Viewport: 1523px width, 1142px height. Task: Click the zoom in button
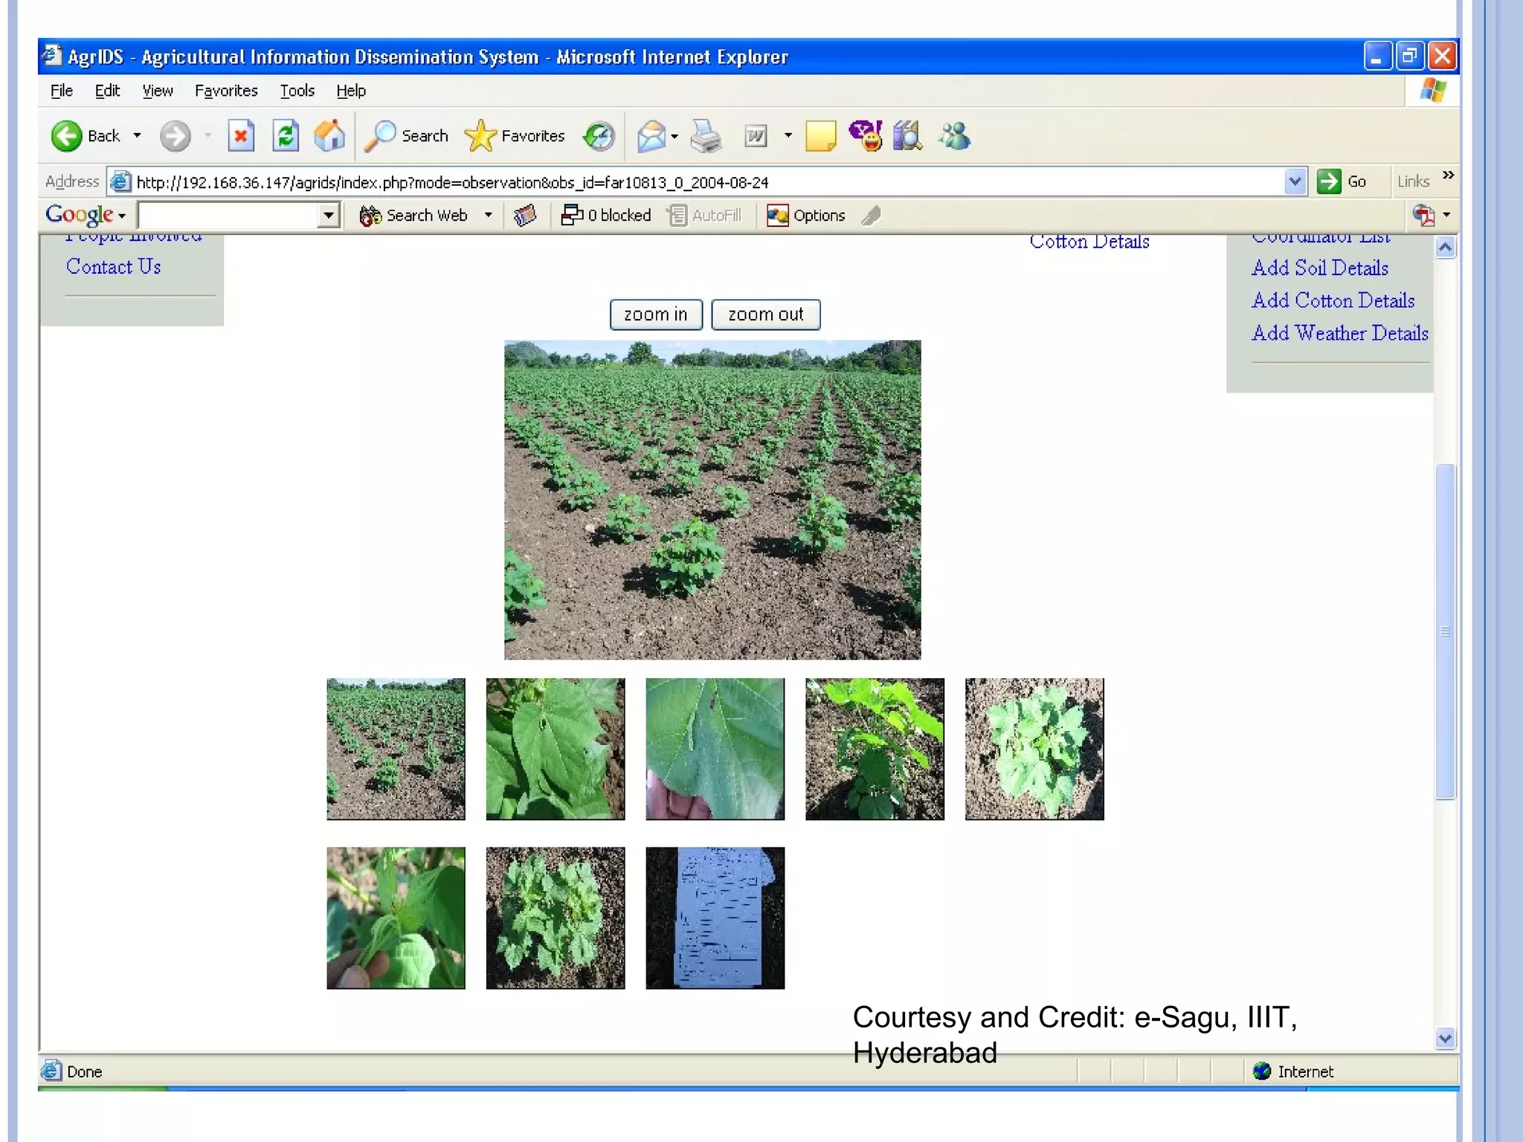656,314
